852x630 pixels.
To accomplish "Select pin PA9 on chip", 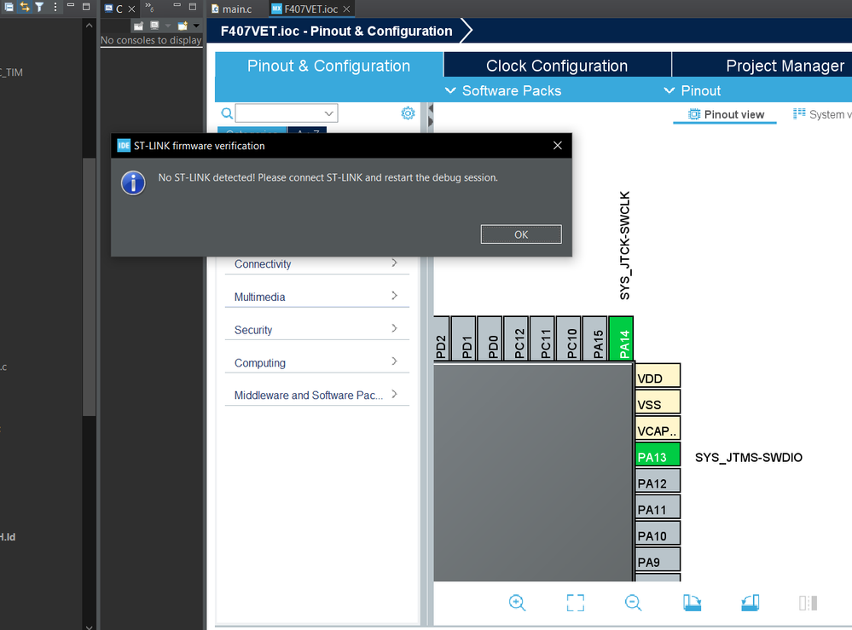I will click(658, 560).
